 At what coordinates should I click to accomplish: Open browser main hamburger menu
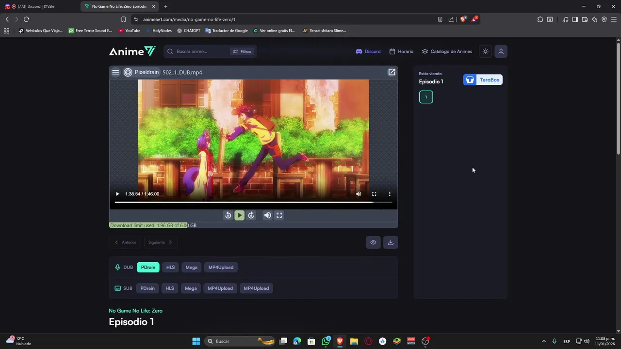[614, 19]
